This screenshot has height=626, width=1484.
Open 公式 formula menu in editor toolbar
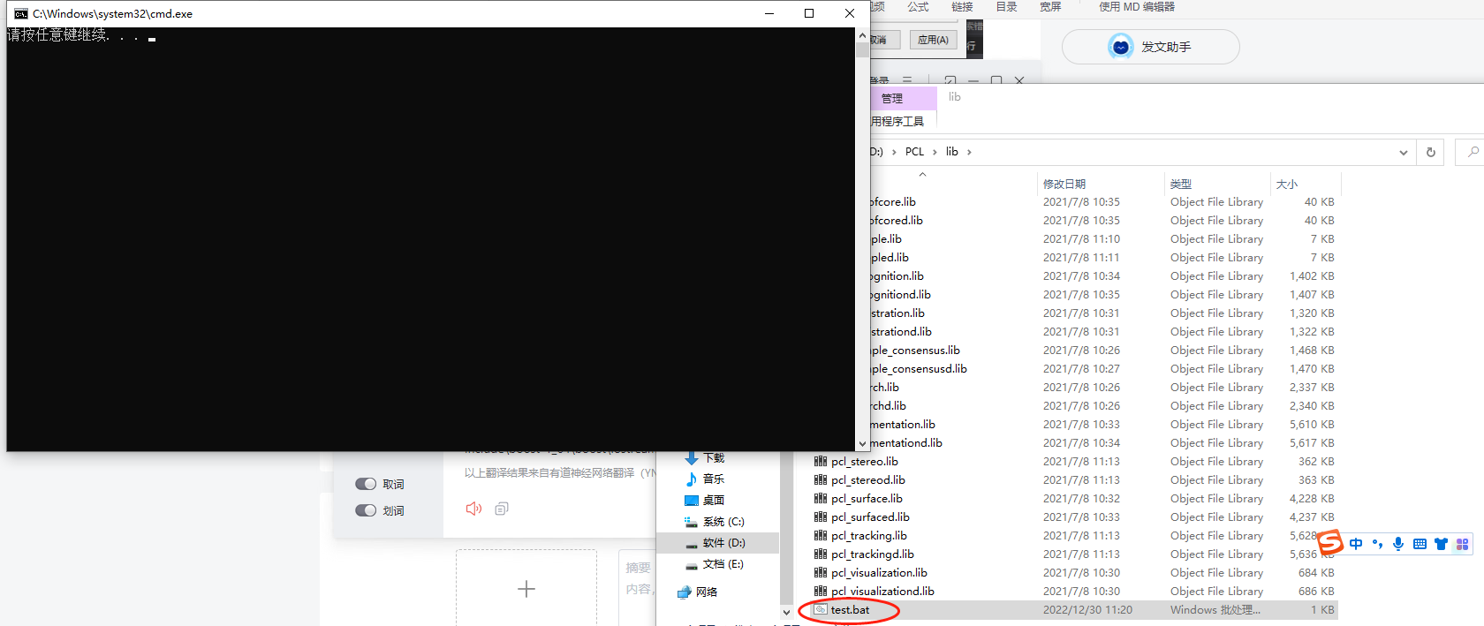click(x=918, y=7)
